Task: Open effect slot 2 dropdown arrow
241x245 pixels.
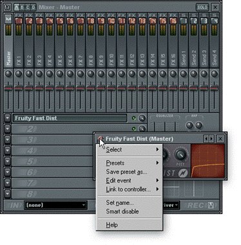Action: 8,129
